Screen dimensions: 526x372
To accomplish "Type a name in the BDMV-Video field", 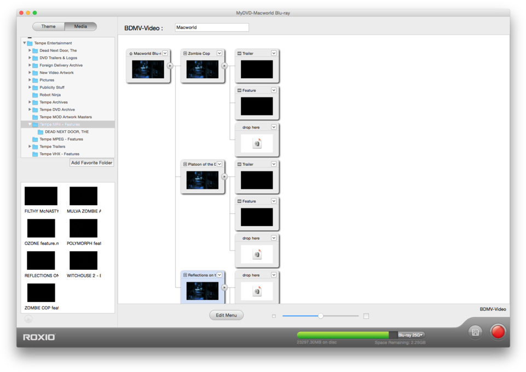I will pyautogui.click(x=211, y=27).
